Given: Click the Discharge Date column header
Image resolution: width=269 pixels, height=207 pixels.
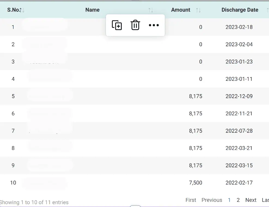Looking at the screenshot, I should pos(240,10).
